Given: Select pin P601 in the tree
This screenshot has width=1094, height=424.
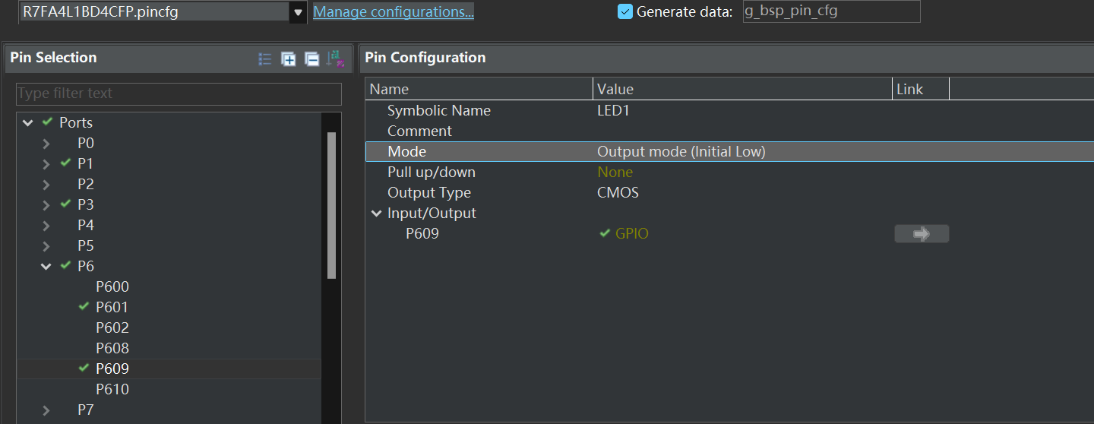Looking at the screenshot, I should click(x=112, y=308).
